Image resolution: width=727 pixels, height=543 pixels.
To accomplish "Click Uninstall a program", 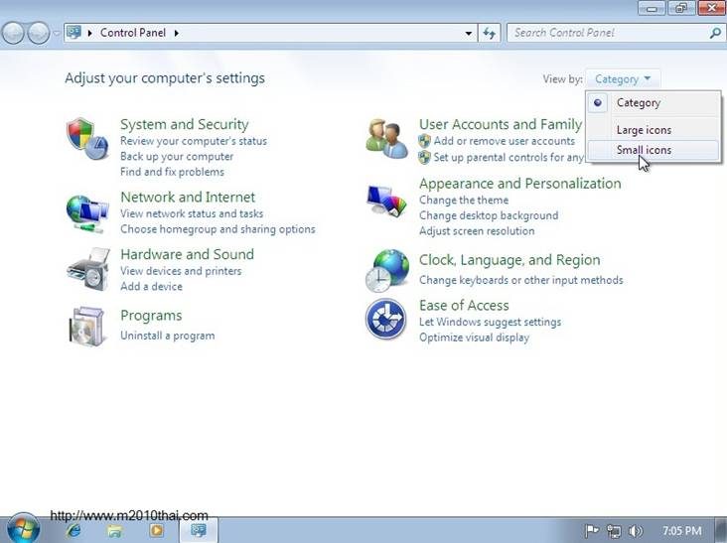I will pyautogui.click(x=168, y=336).
